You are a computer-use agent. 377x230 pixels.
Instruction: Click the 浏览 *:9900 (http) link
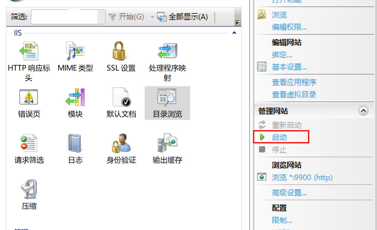click(302, 177)
